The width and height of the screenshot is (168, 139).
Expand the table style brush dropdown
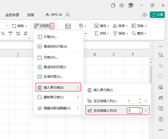tap(86, 26)
